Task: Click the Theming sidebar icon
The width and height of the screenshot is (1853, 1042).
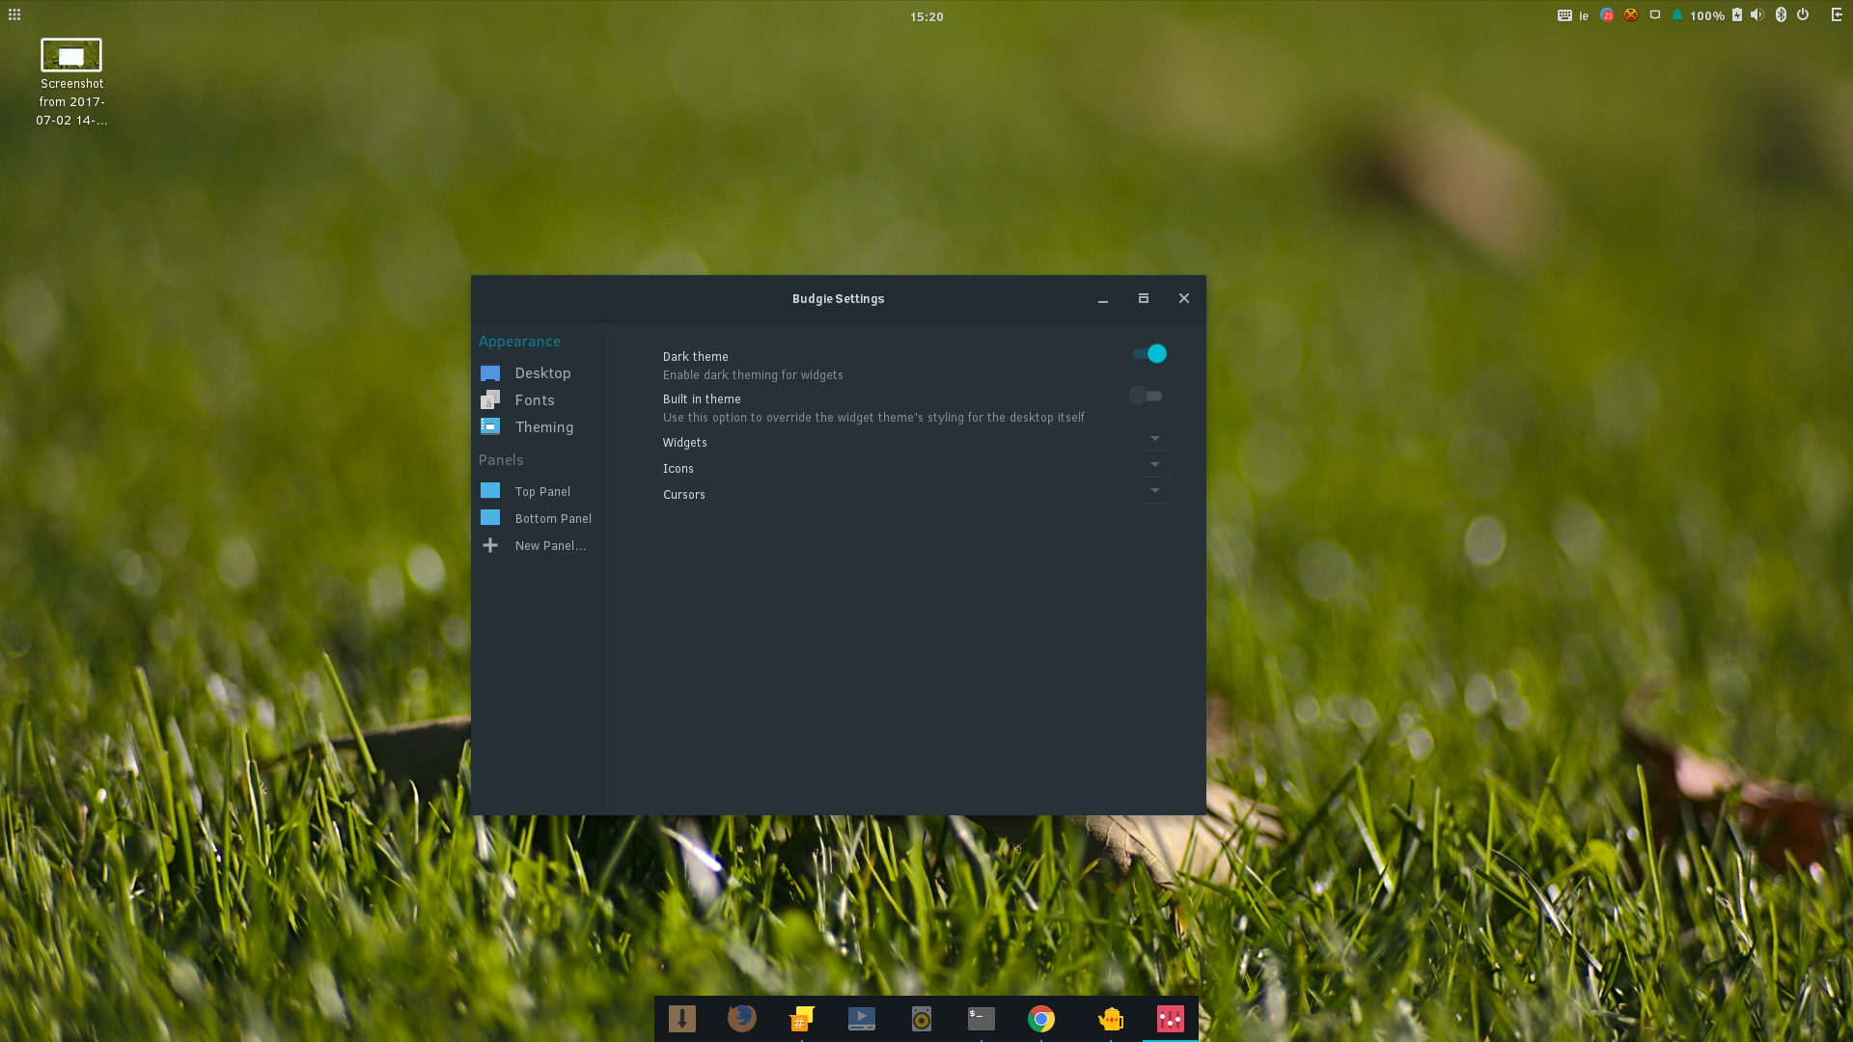Action: click(490, 426)
